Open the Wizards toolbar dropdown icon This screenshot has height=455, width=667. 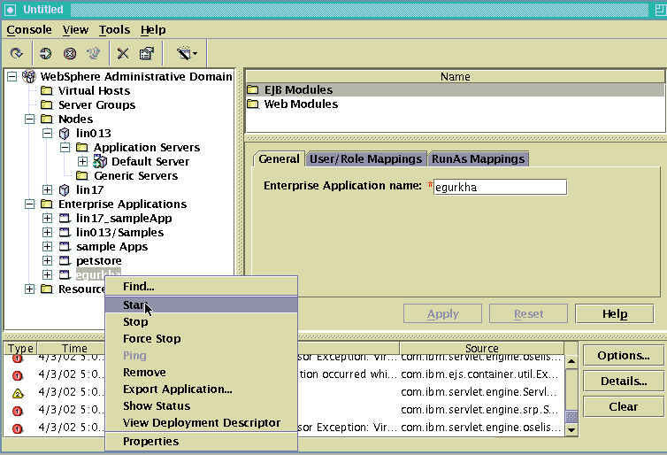(187, 53)
